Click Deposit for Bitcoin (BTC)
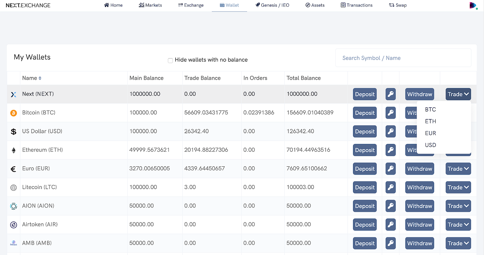 click(365, 113)
